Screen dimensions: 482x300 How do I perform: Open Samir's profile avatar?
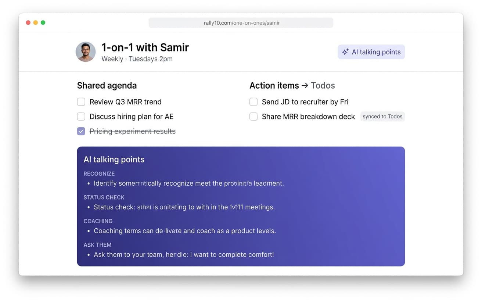86,51
